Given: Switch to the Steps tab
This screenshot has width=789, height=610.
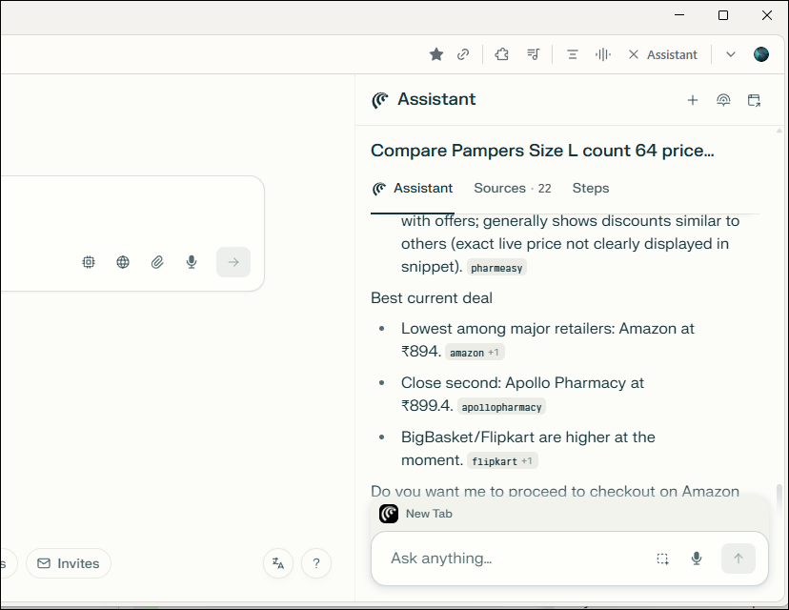Looking at the screenshot, I should (591, 188).
